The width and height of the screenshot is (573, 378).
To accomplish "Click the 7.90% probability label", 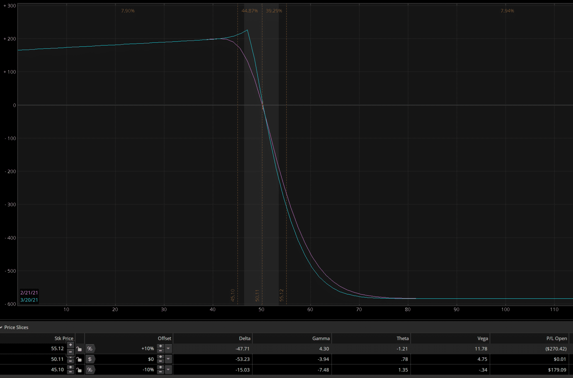I will point(128,11).
